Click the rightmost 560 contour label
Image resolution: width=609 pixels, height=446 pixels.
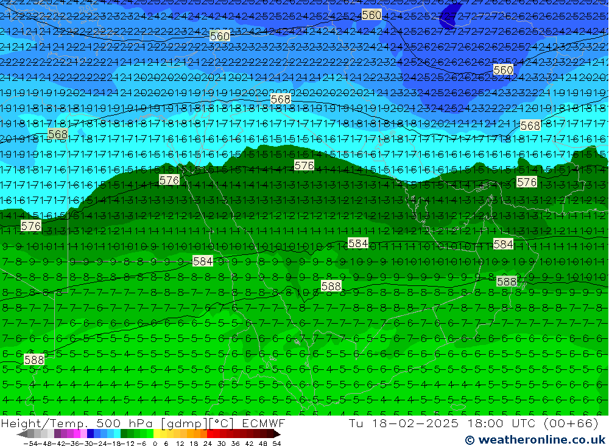click(503, 70)
